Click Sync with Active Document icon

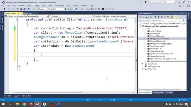[155, 17]
